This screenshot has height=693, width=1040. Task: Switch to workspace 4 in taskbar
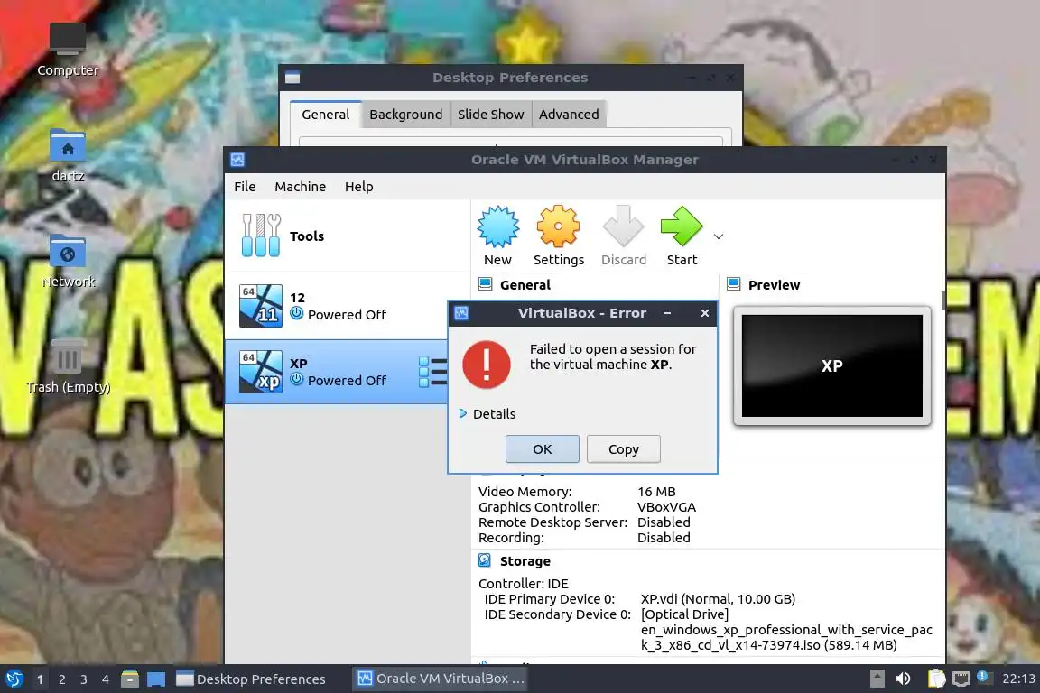pos(106,679)
